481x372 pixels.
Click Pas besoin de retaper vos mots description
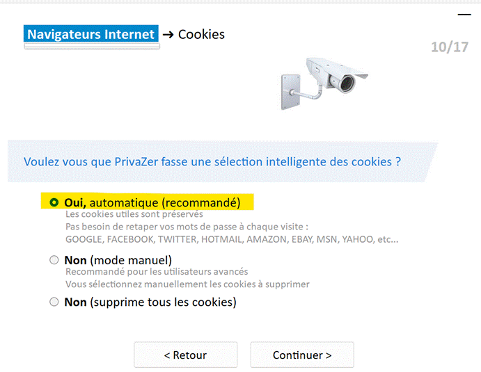[x=187, y=227]
